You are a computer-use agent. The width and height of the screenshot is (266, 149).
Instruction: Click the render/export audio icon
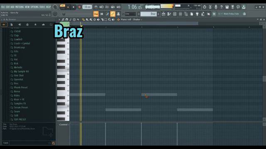click(233, 7)
